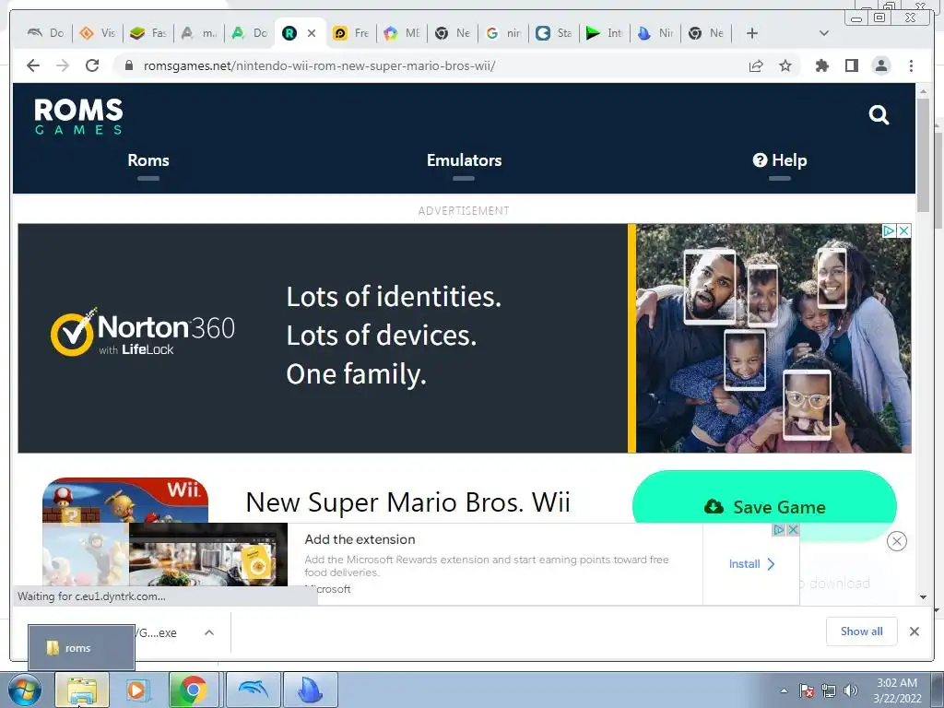Screen dimensions: 944x708
Task: Click the New Super Mario Bros. Wii title
Action: pyautogui.click(x=407, y=502)
